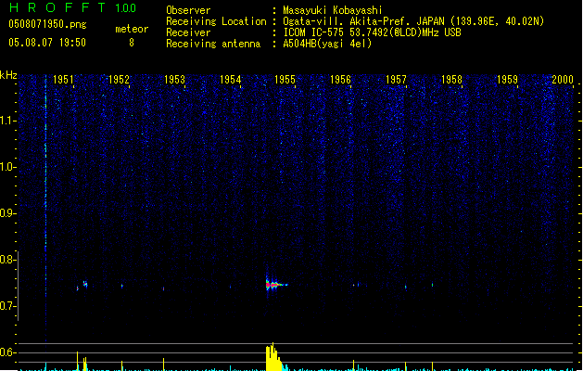
Task: Click the Receiving antenna field label
Action: point(213,44)
